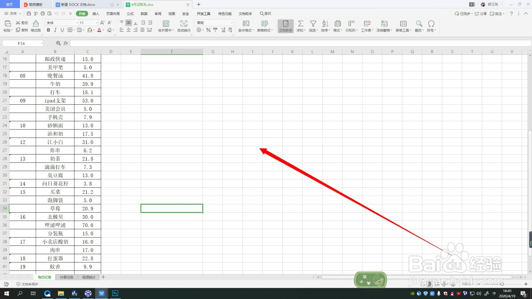Screen dimensions: 532x299
Task: Toggle top vertical alignment
Action: [x=121, y=23]
